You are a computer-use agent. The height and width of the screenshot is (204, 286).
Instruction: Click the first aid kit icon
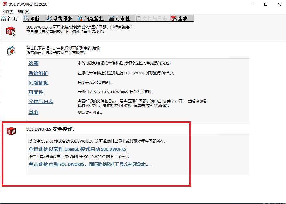11,51
